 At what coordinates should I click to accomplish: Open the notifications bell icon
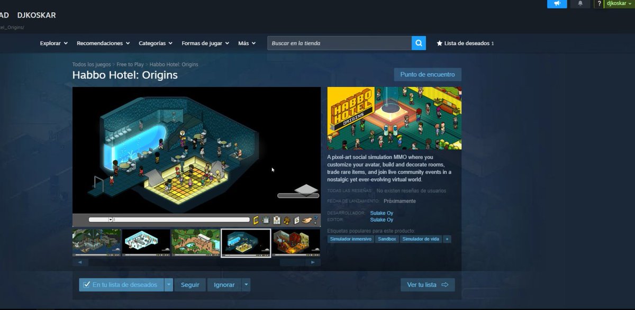pos(580,4)
